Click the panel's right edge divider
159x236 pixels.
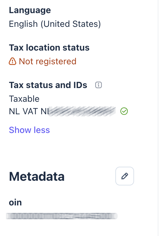[158, 118]
